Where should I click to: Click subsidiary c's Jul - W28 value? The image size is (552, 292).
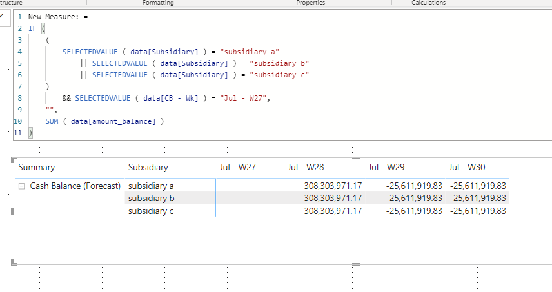click(333, 211)
